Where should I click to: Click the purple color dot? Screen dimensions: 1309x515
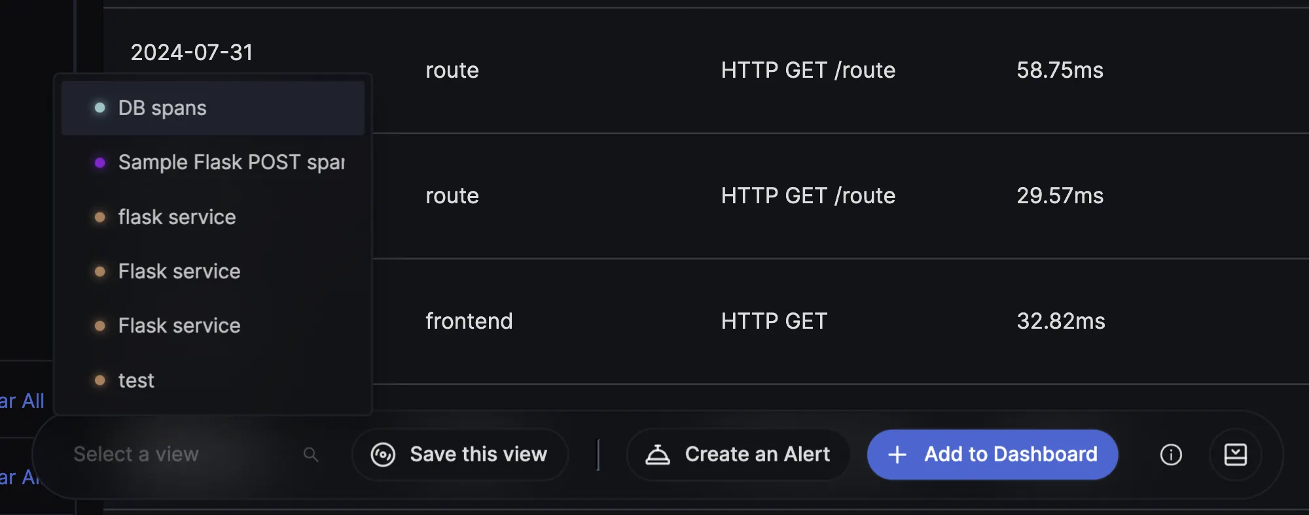(99, 163)
